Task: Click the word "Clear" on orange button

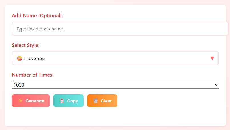Action: [106, 101]
